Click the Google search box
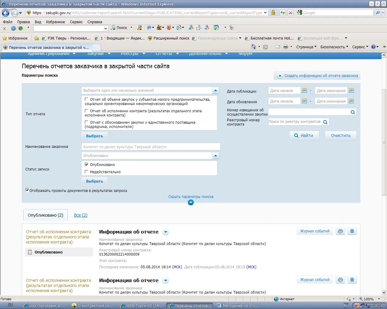Image resolution: width=387 pixels, height=309 pixels. [x=335, y=13]
